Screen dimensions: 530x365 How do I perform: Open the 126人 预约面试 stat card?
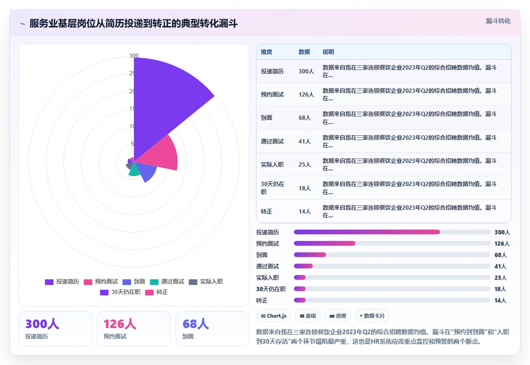pyautogui.click(x=134, y=329)
